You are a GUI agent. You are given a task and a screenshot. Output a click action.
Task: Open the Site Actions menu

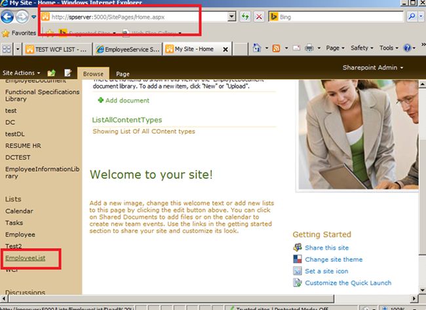[x=21, y=73]
